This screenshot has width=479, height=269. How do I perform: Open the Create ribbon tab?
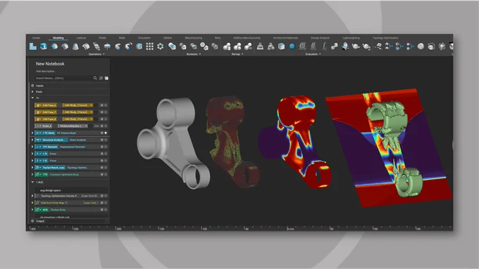[x=36, y=38]
